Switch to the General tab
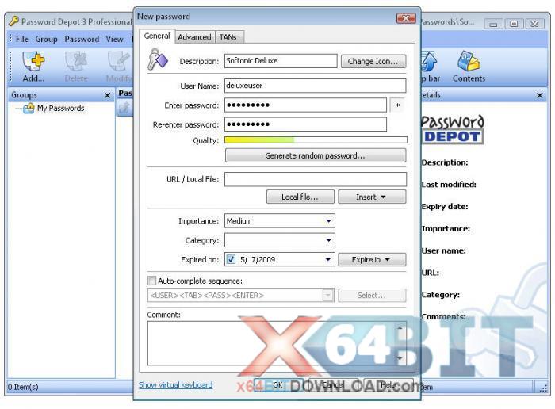The image size is (555, 409). 157,36
